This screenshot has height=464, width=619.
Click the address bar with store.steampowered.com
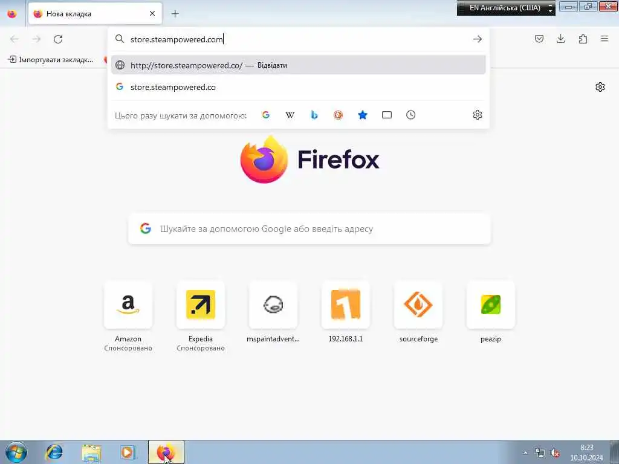tap(300, 39)
